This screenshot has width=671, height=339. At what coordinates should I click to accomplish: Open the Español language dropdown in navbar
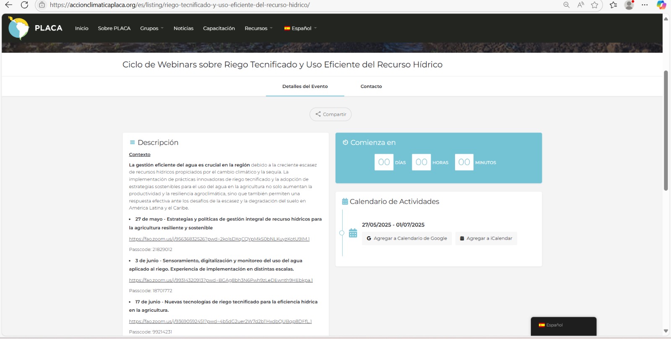point(301,28)
